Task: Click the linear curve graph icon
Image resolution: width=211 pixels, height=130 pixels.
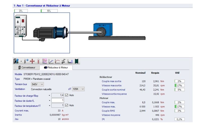Action: point(51,61)
